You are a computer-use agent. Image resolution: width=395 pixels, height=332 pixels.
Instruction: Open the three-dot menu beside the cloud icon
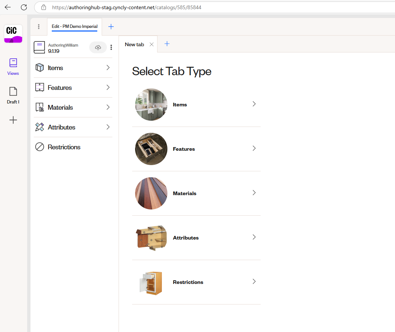[111, 47]
